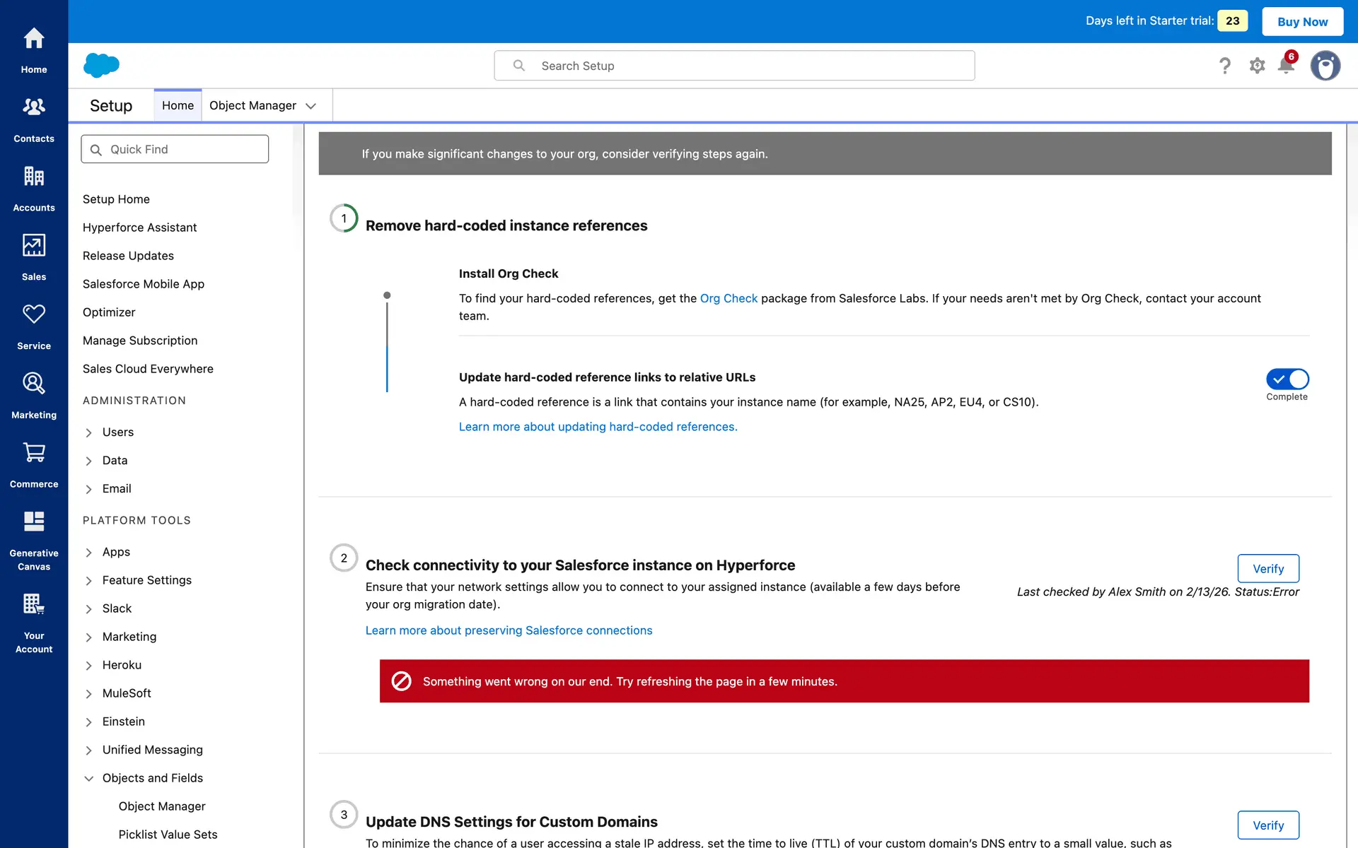Go to Sales chart icon
This screenshot has width=1358, height=848.
33,246
